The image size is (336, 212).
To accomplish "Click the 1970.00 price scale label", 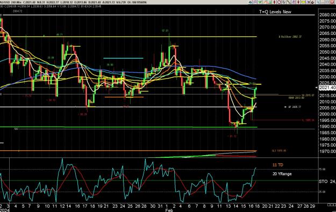I will point(327,151).
